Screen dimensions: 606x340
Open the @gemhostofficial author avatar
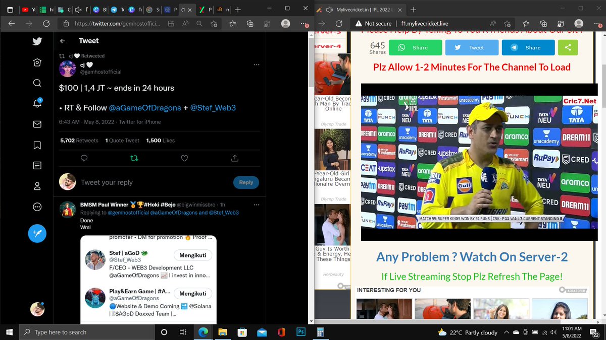pos(68,69)
